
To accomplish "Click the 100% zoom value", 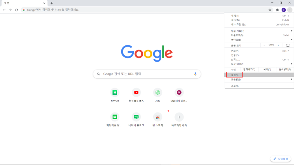I will 271,45.
